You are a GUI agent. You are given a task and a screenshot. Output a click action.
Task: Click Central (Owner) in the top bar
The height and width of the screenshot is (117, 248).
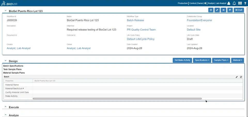(x=197, y=3)
